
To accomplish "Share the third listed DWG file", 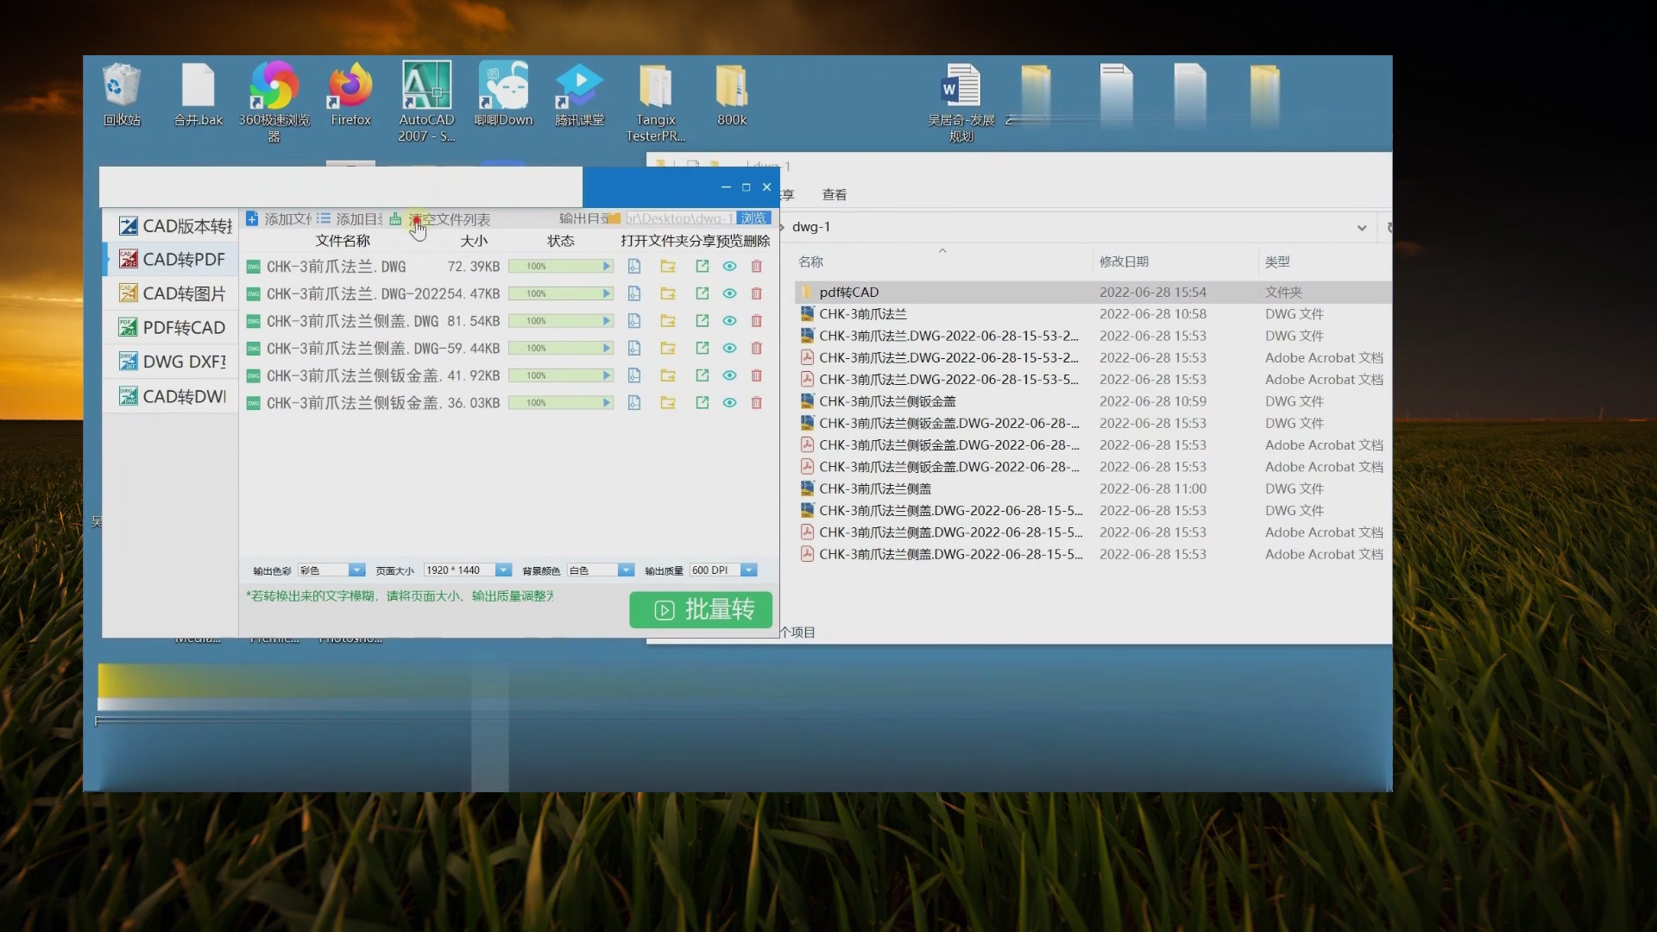I will (702, 321).
